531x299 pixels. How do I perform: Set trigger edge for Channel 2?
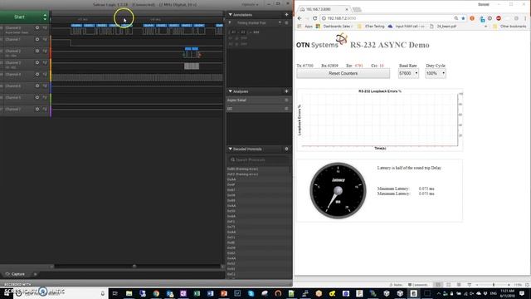45,51
